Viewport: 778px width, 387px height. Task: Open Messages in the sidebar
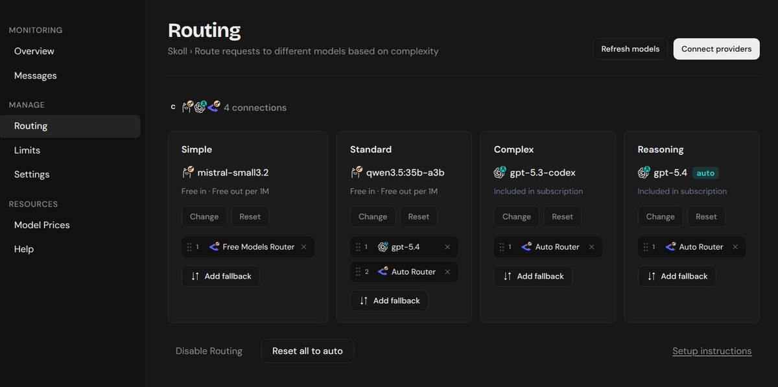pyautogui.click(x=36, y=76)
